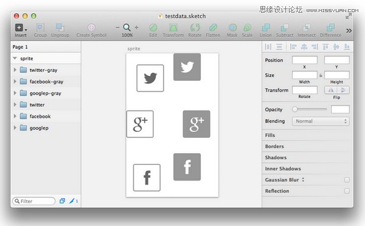
Task: Click the layer filter group icon
Action: tap(62, 201)
